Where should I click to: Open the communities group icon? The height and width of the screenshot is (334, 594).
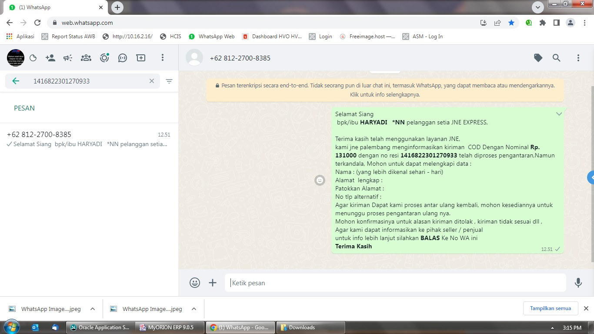click(x=86, y=58)
